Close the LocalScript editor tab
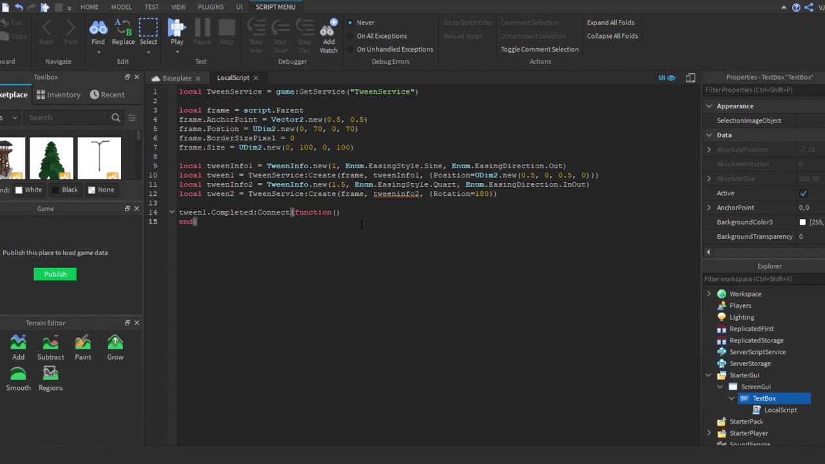 tap(256, 78)
